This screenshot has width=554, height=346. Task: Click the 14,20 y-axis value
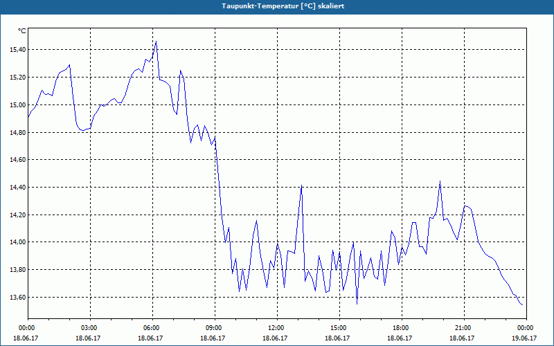[x=18, y=215]
